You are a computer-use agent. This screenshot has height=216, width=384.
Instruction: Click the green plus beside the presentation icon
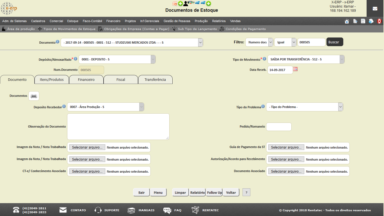(180, 4)
